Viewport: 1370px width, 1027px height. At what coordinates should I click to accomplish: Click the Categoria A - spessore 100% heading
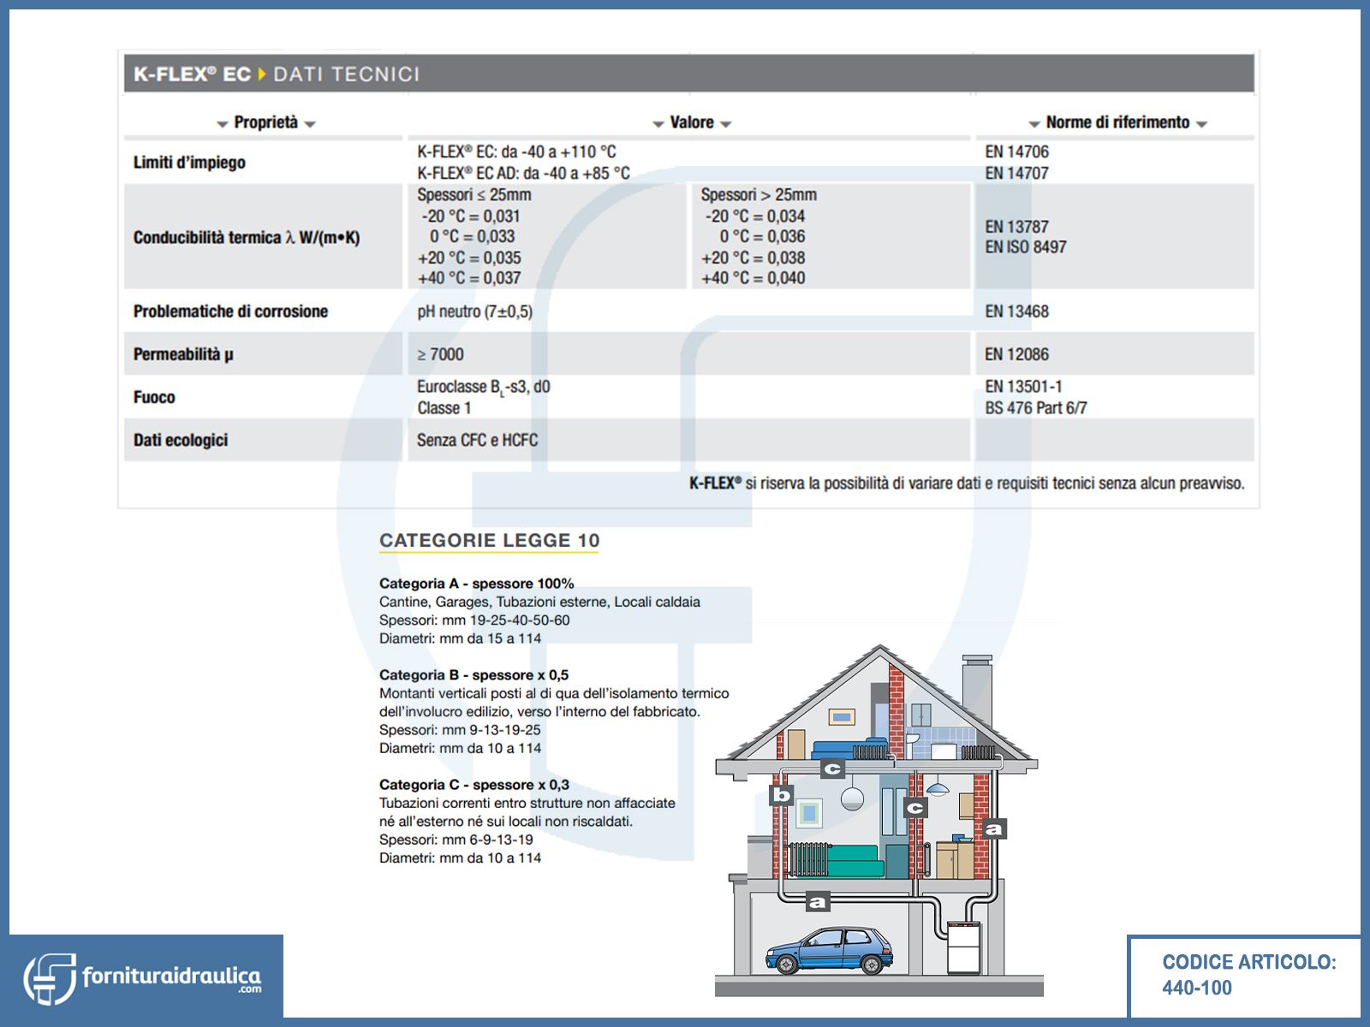click(476, 584)
